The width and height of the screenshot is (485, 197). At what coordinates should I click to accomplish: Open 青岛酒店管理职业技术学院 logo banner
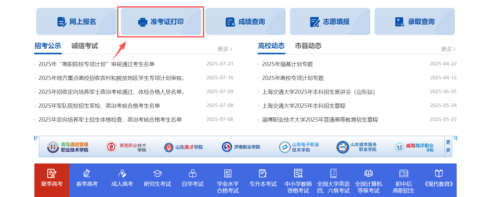(x=68, y=147)
